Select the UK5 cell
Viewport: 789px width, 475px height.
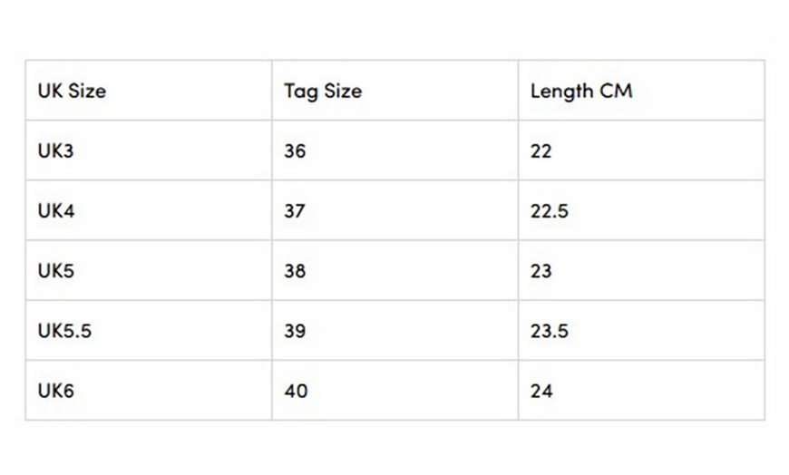55,271
